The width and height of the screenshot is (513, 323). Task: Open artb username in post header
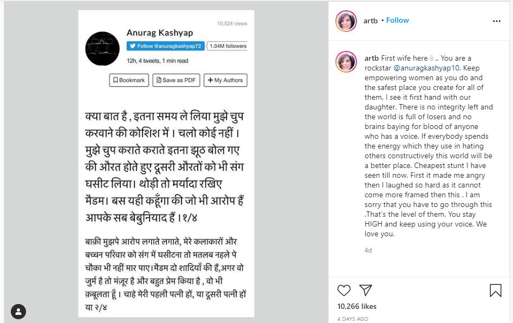(371, 21)
